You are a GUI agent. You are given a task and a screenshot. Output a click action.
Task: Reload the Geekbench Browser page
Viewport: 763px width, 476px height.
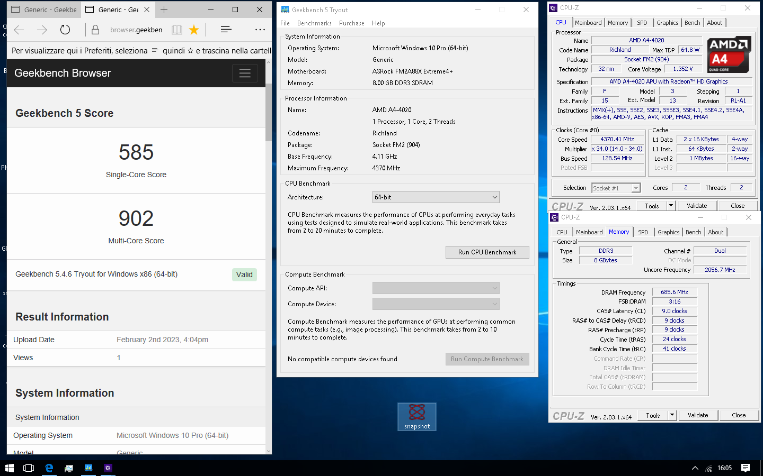pyautogui.click(x=65, y=30)
